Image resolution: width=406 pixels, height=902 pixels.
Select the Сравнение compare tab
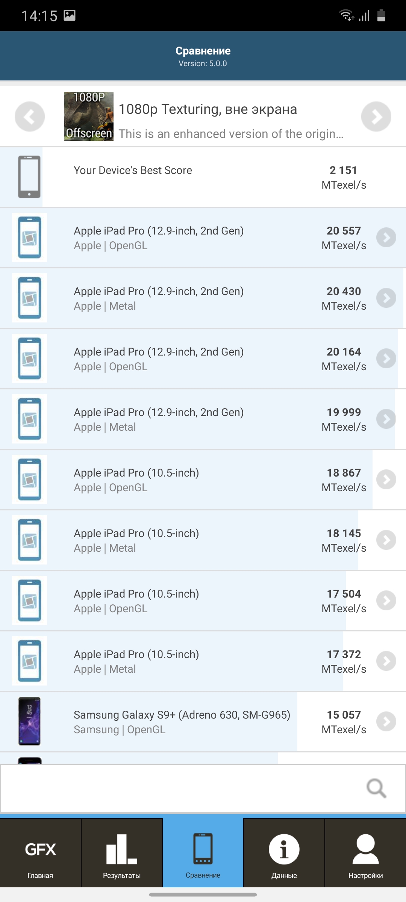tap(203, 853)
